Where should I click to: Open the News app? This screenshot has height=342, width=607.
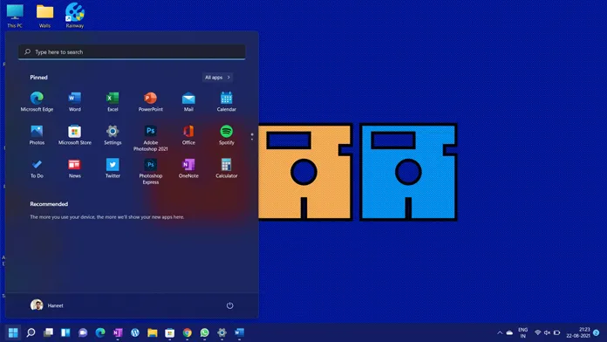pos(75,168)
